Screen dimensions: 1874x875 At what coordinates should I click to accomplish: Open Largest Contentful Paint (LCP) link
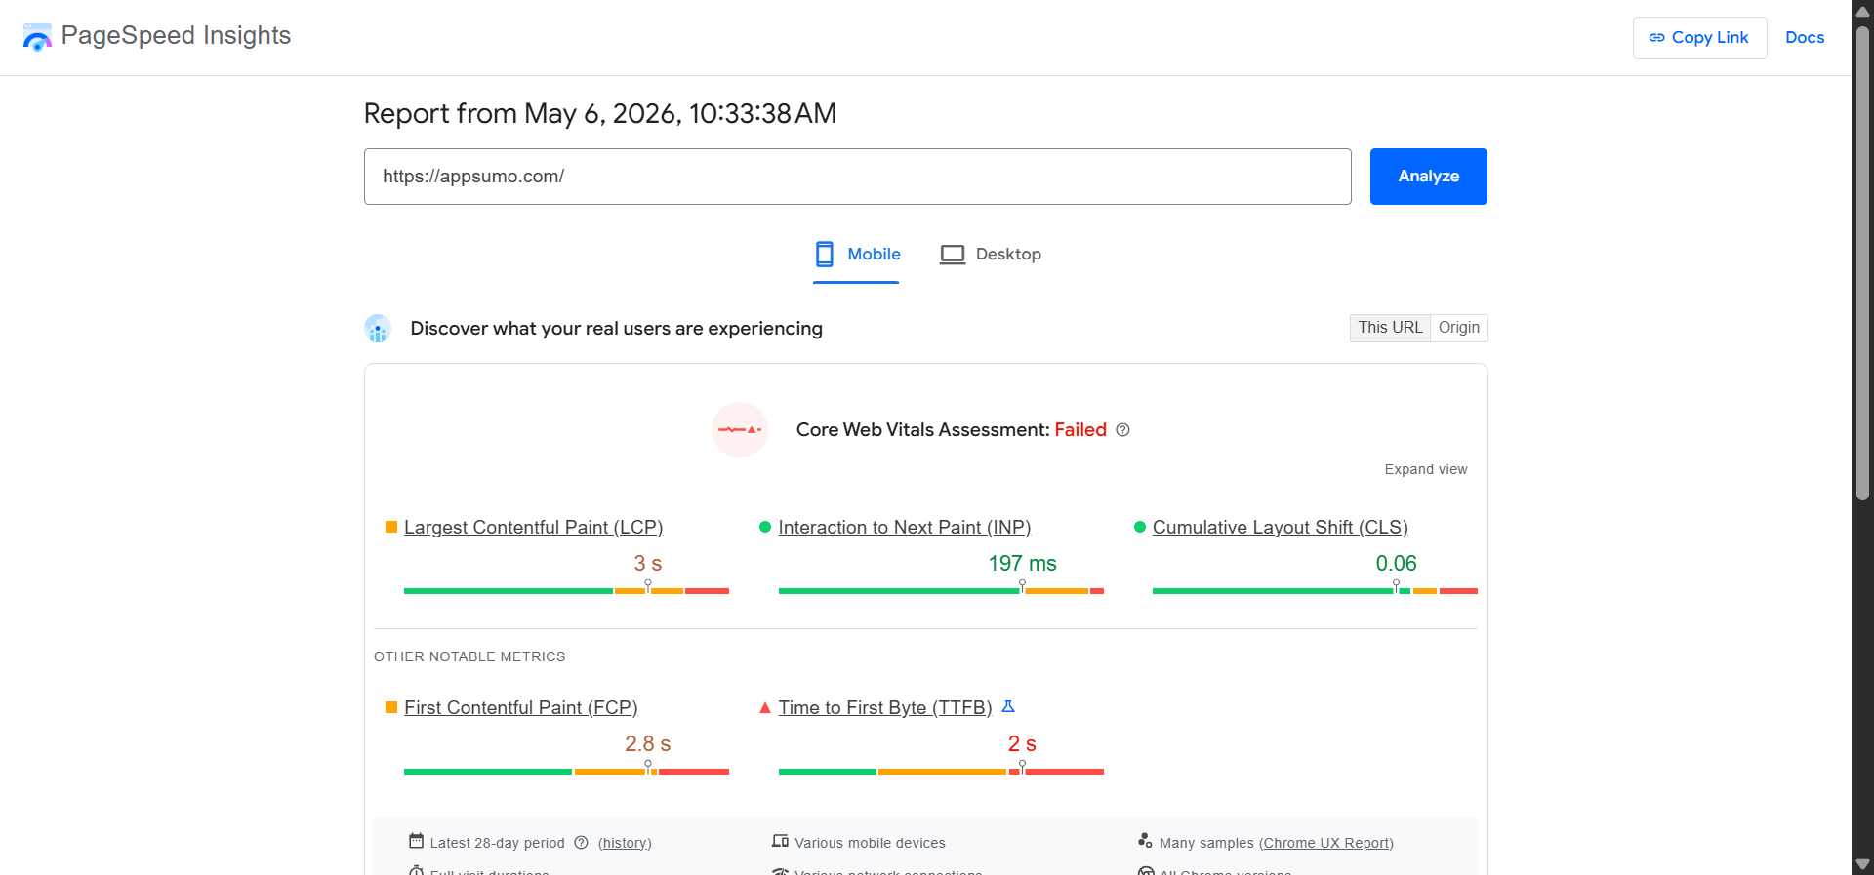pos(533,527)
